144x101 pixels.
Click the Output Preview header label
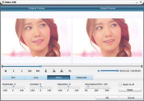pyautogui.click(x=108, y=8)
